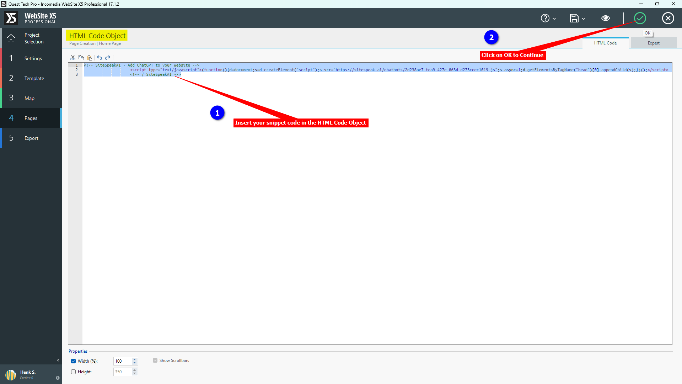The width and height of the screenshot is (682, 384).
Task: Click the Redo arrow icon
Action: pyautogui.click(x=108, y=58)
